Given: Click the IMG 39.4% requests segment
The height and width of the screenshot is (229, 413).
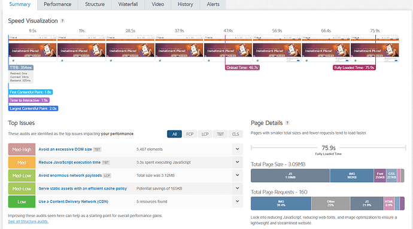Looking at the screenshot, I should click(281, 203).
